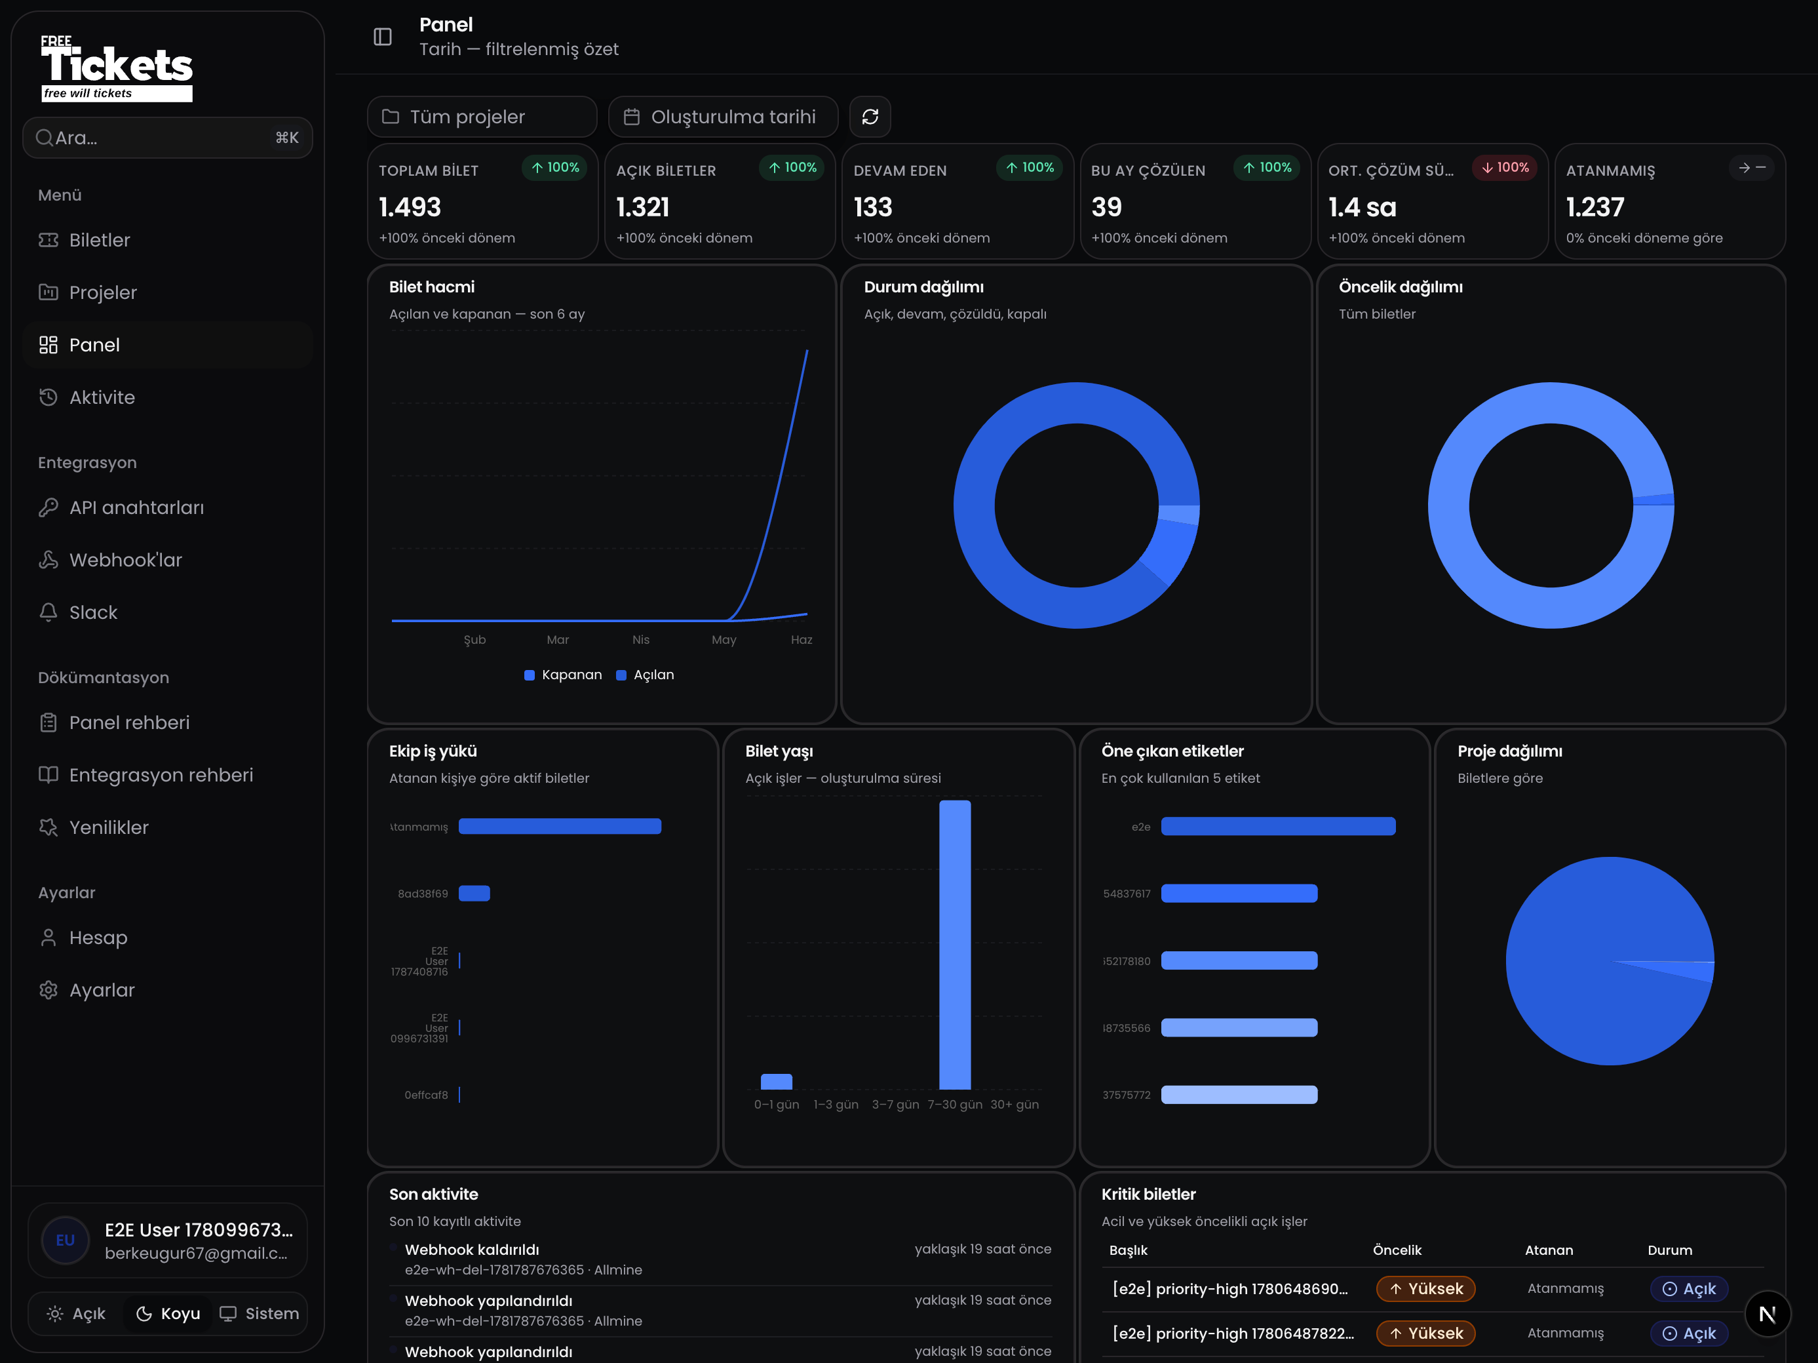1818x1363 pixels.
Task: Click the Aktivite history icon
Action: point(48,397)
